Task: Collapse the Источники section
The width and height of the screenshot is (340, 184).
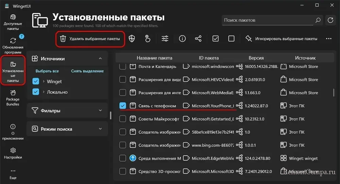Action: click(100, 59)
